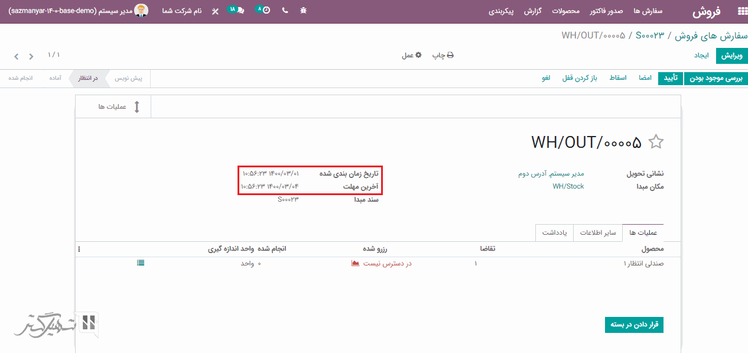This screenshot has height=353, width=748.
Task: Click قرار دادن در بسته button
Action: pos(634,325)
